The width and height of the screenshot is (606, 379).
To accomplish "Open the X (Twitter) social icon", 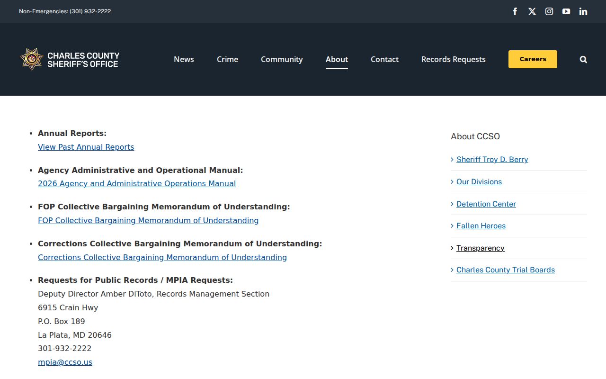I will 532,11.
